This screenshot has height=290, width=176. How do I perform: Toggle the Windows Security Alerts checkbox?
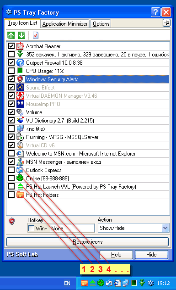click(x=11, y=79)
